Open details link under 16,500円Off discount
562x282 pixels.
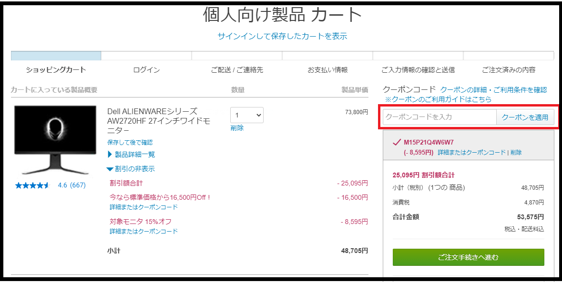[144, 207]
